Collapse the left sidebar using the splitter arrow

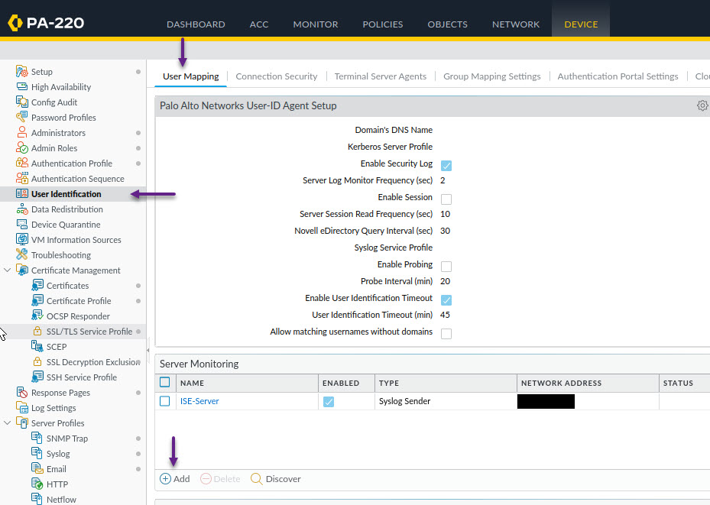148,350
